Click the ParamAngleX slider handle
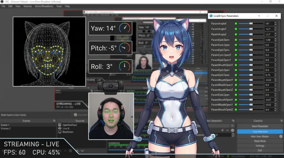 [251, 24]
